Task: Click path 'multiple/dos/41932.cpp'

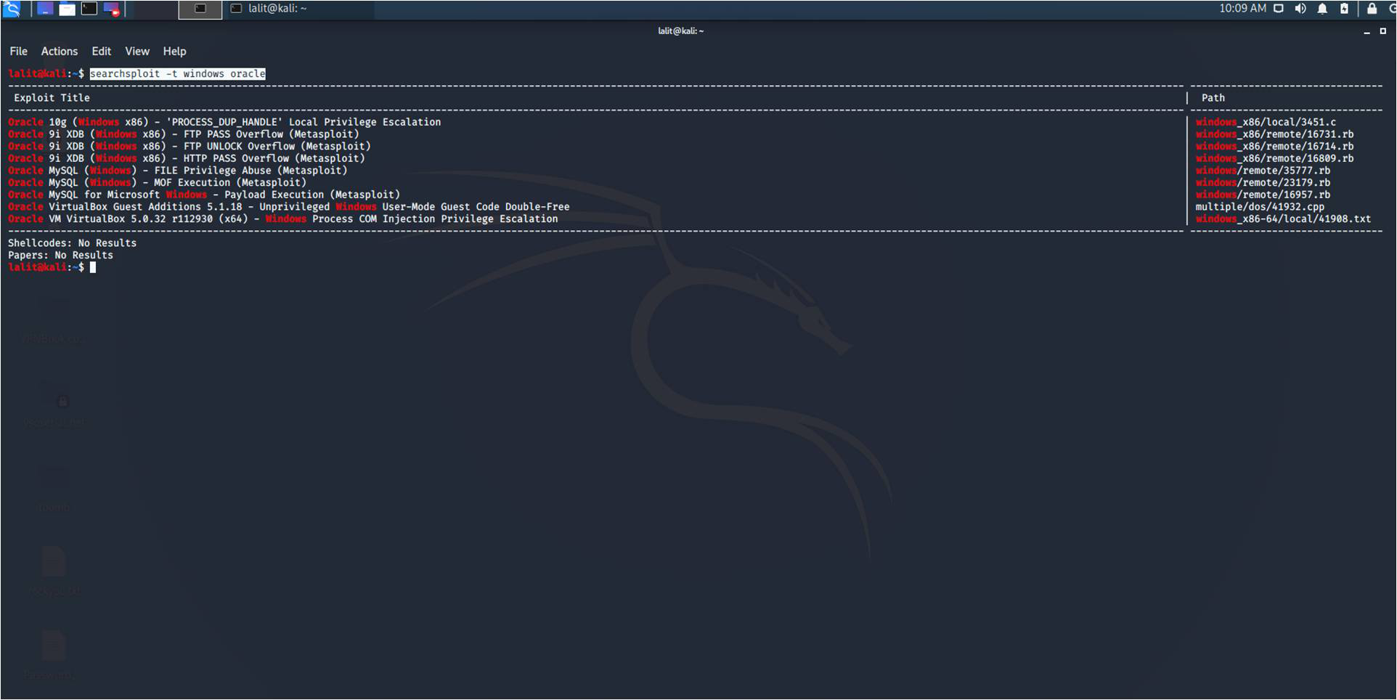Action: (1260, 207)
